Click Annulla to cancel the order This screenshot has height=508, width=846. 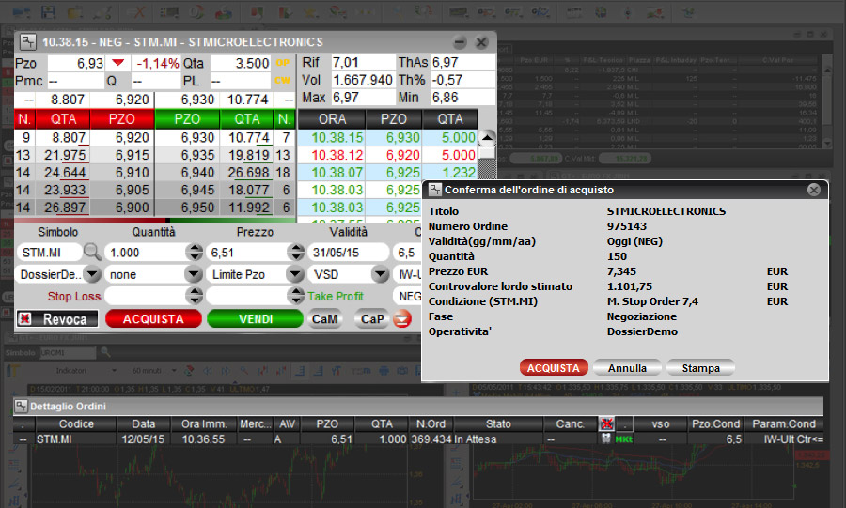627,368
